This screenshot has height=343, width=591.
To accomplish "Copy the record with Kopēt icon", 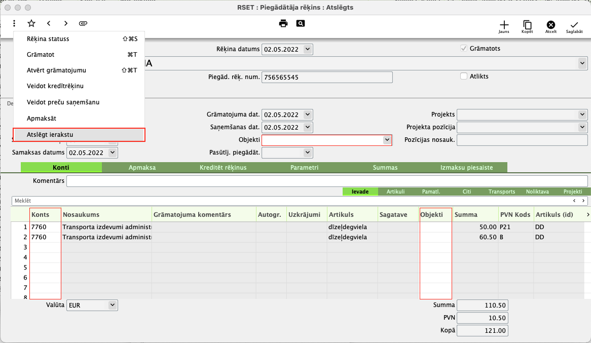I will coord(527,26).
